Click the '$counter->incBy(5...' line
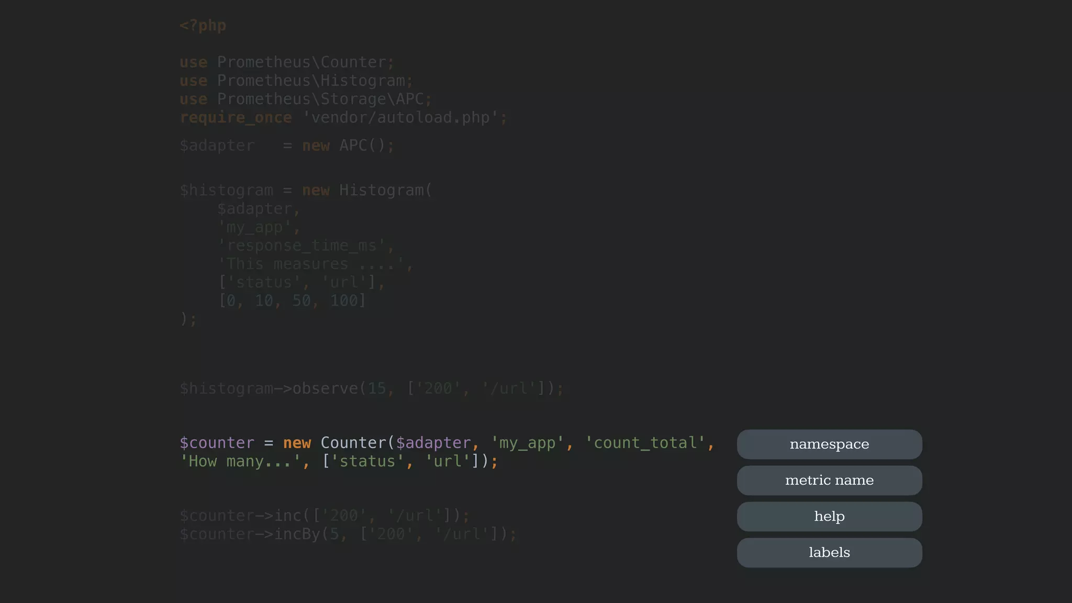This screenshot has width=1072, height=603. (348, 534)
